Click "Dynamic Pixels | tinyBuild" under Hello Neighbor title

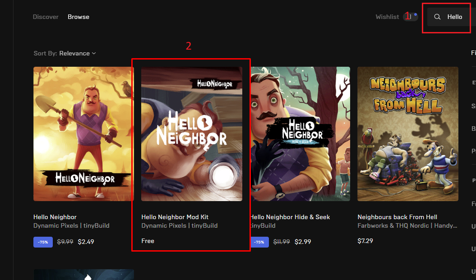point(71,226)
